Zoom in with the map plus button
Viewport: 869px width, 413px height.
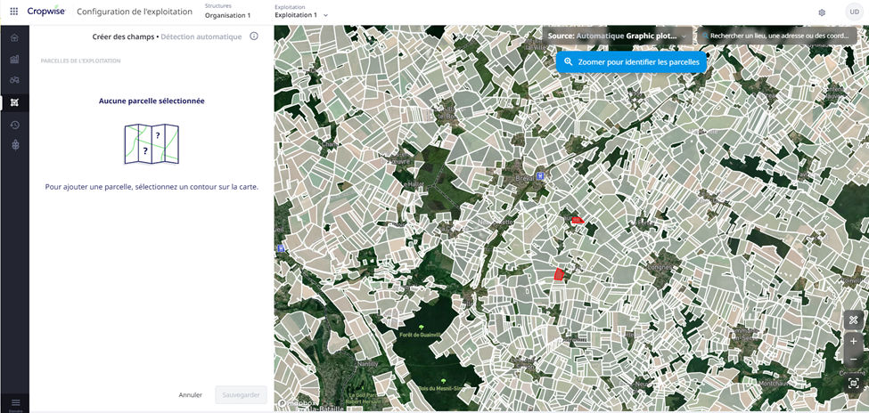pos(853,341)
